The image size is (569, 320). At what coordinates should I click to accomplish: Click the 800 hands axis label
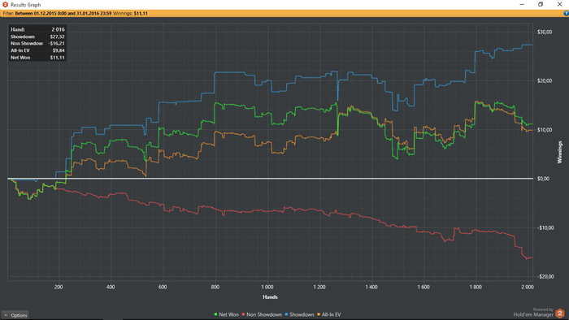pyautogui.click(x=215, y=287)
